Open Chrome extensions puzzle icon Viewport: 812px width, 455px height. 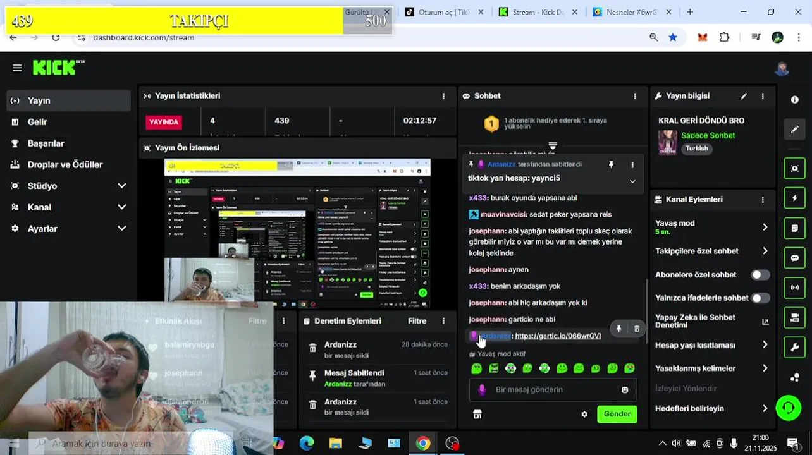coord(724,37)
